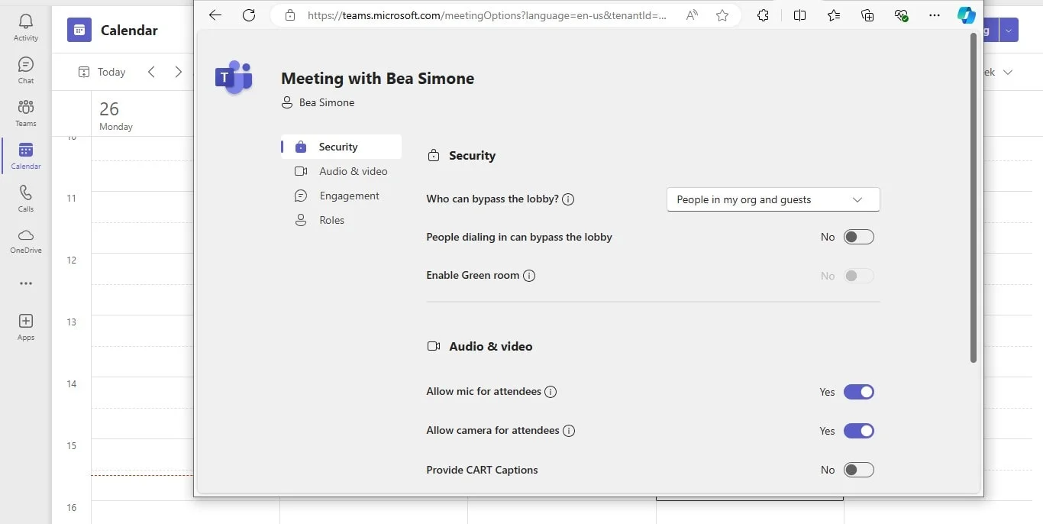Image resolution: width=1043 pixels, height=524 pixels.
Task: Reload the meeting options page
Action: tap(248, 15)
